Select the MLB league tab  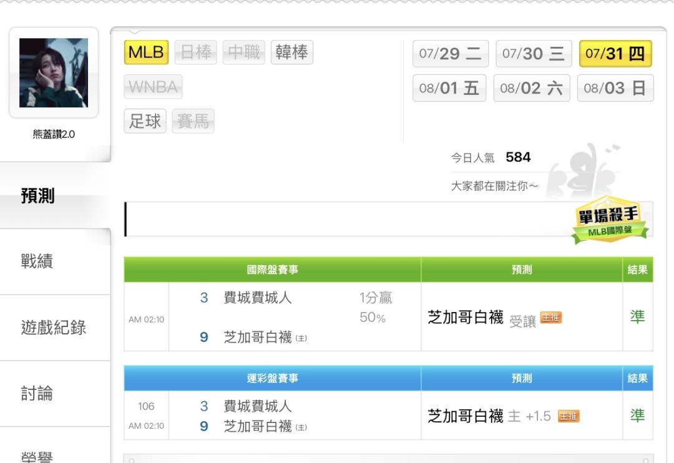pyautogui.click(x=146, y=52)
